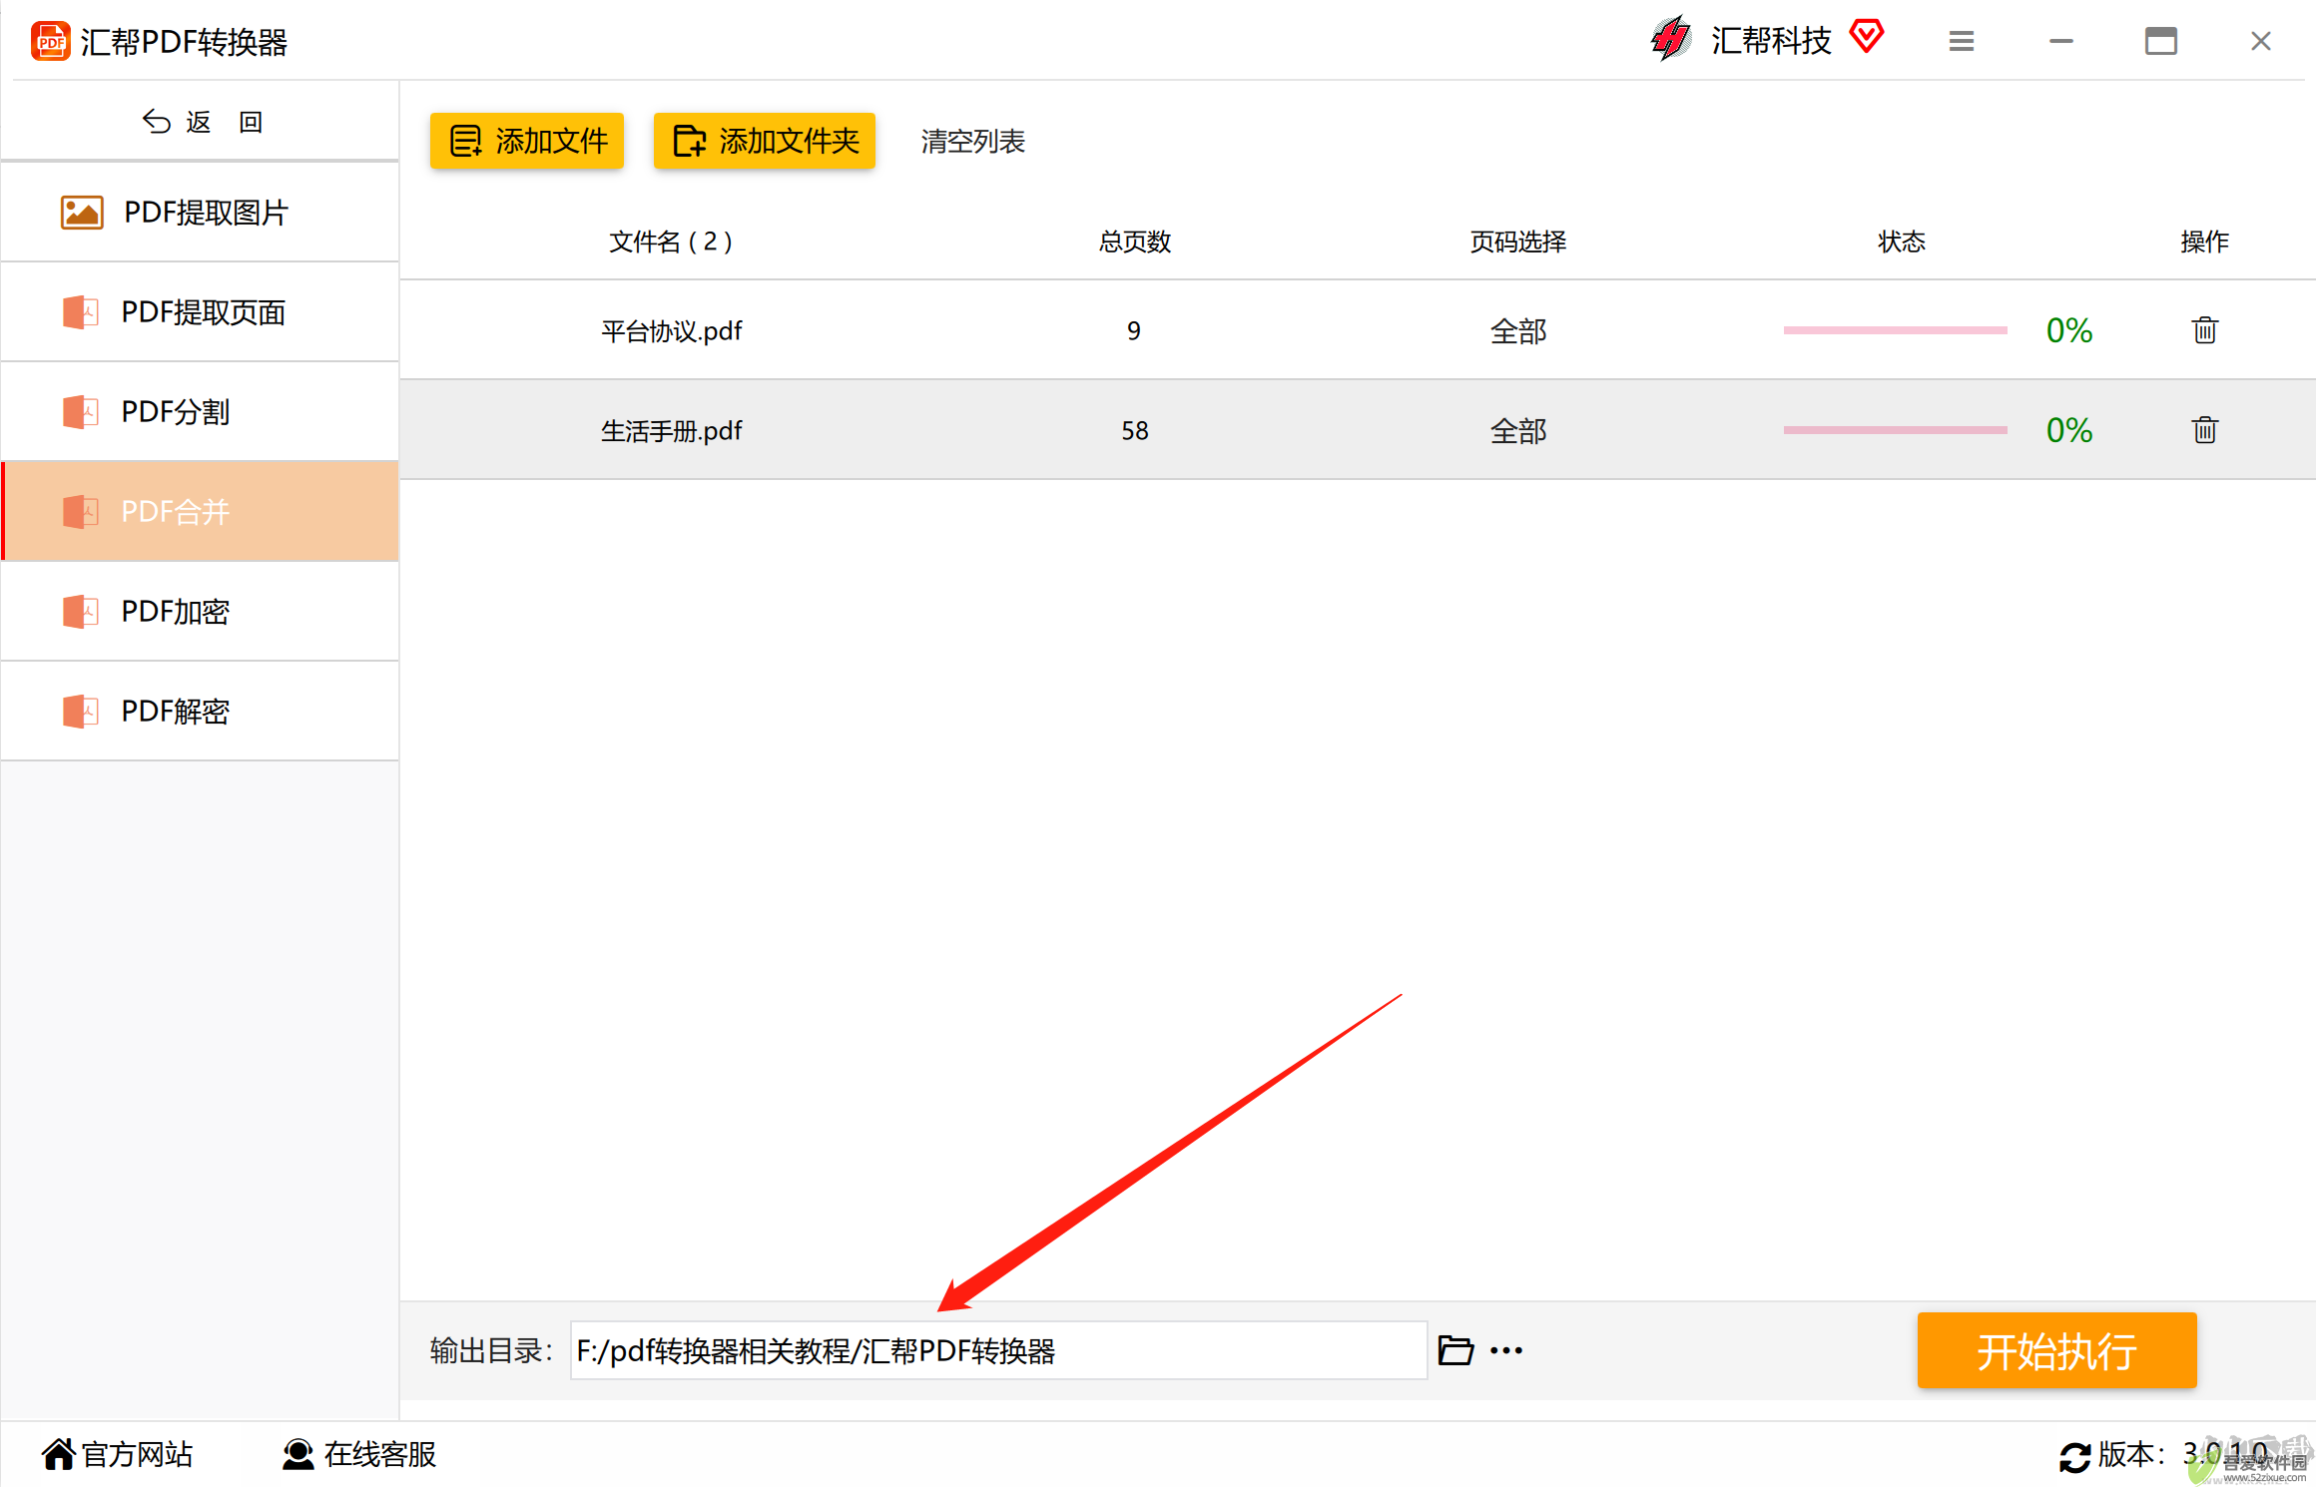Screen dimensions: 2316x1487
Task: Select the PDF分割 tool
Action: tap(201, 412)
